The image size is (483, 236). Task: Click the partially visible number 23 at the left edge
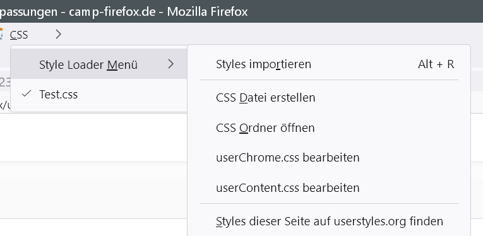point(4,82)
